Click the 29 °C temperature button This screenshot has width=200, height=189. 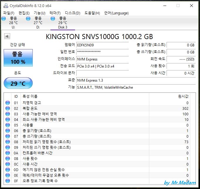point(18,83)
